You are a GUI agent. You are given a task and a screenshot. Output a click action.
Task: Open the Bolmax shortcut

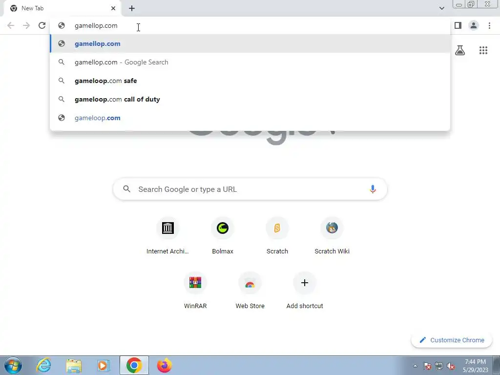pyautogui.click(x=223, y=236)
